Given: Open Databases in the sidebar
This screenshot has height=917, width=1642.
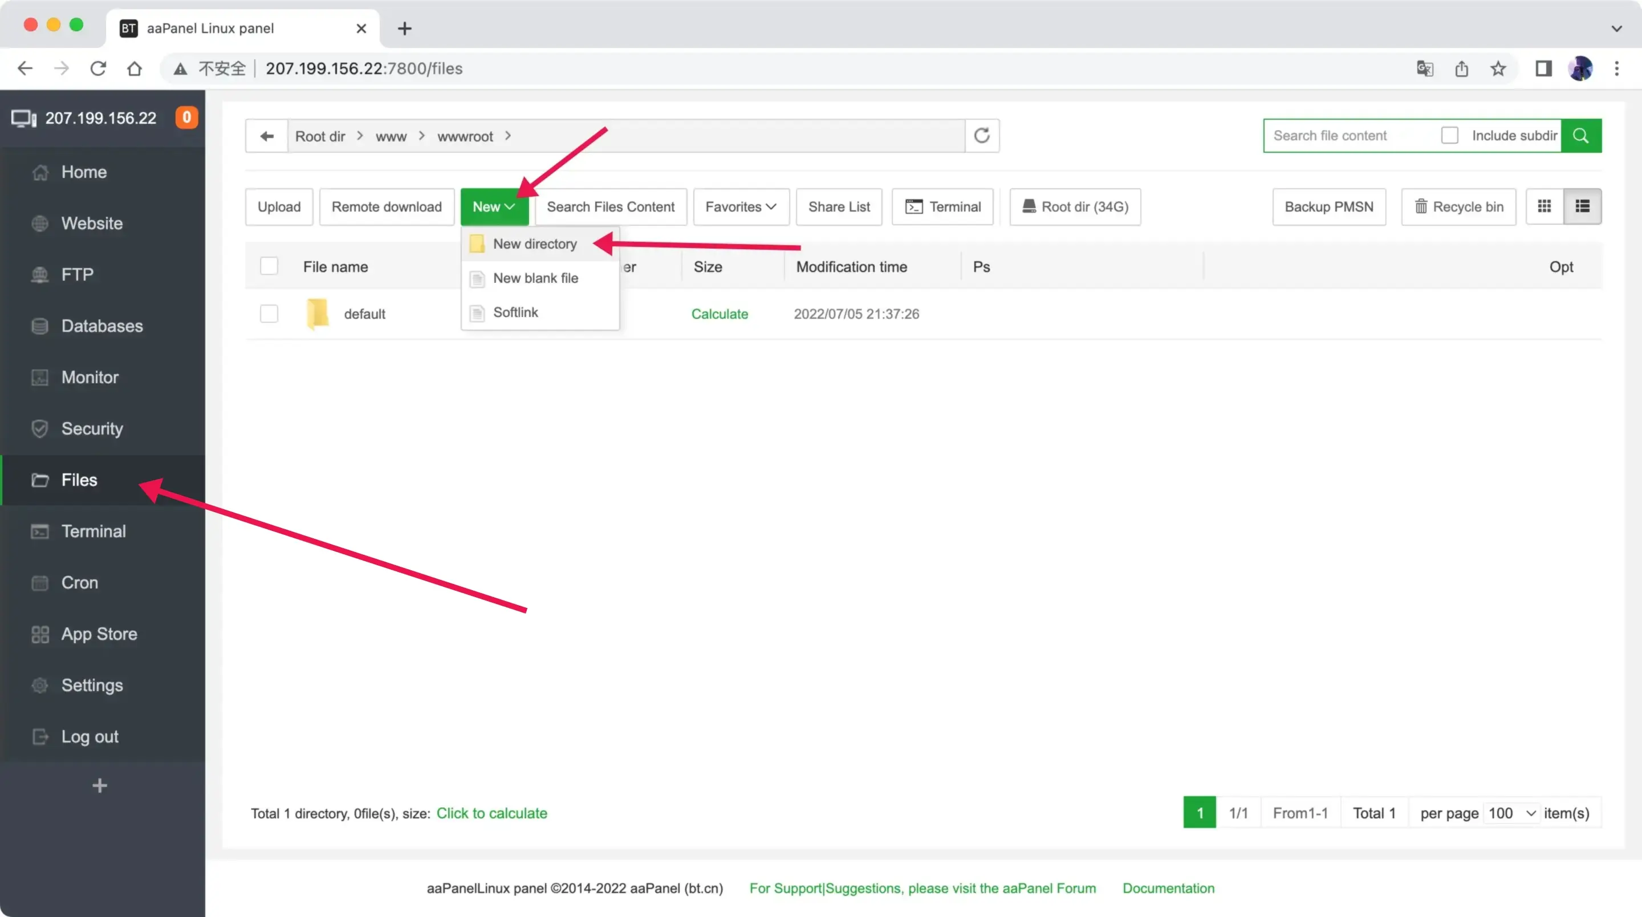Looking at the screenshot, I should point(103,326).
